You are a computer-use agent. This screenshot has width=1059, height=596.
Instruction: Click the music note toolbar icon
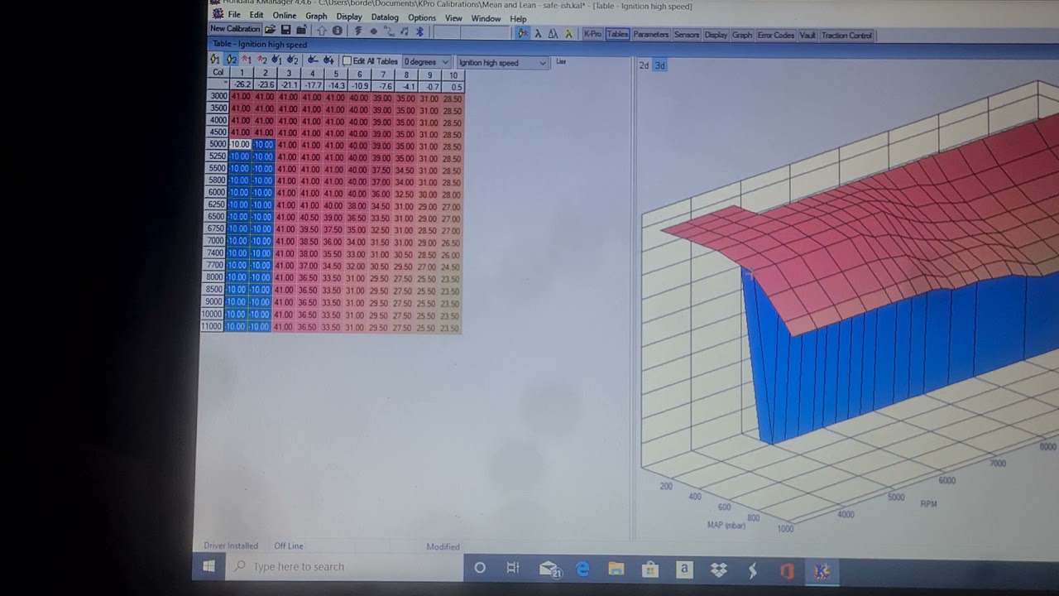tap(405, 31)
